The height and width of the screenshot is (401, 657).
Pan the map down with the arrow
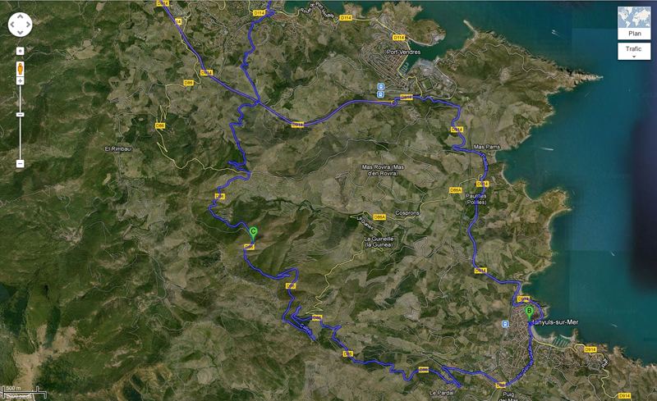[20, 31]
